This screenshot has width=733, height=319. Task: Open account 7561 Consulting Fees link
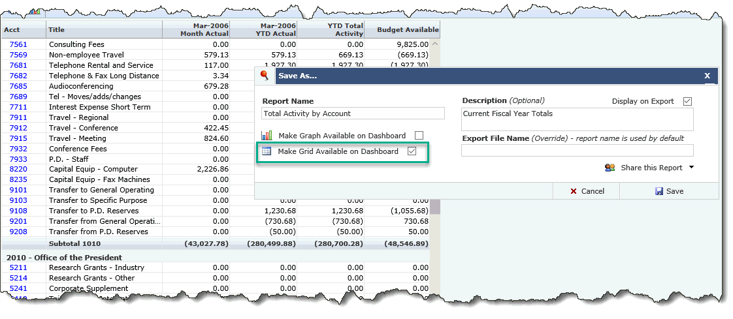(18, 44)
